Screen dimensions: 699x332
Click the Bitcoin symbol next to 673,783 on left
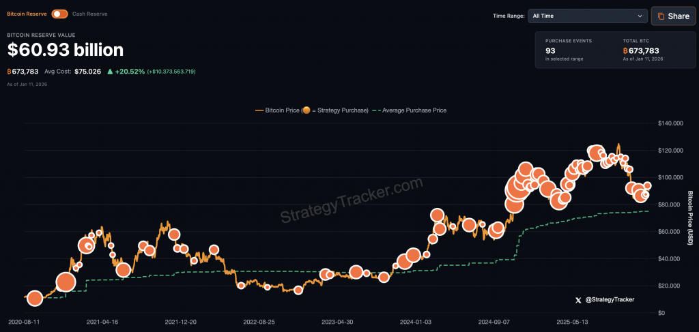pyautogui.click(x=10, y=72)
